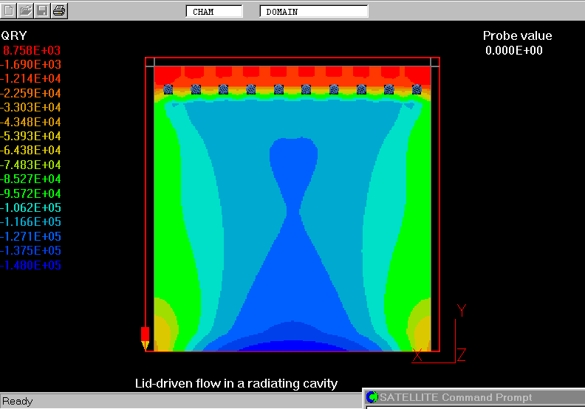Click the Ready status bar text
This screenshot has height=409, width=585.
point(18,402)
